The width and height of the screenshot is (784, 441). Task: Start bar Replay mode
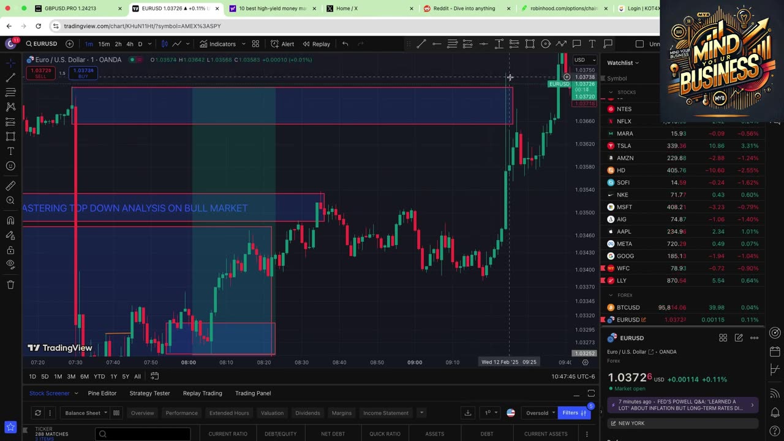pos(316,44)
